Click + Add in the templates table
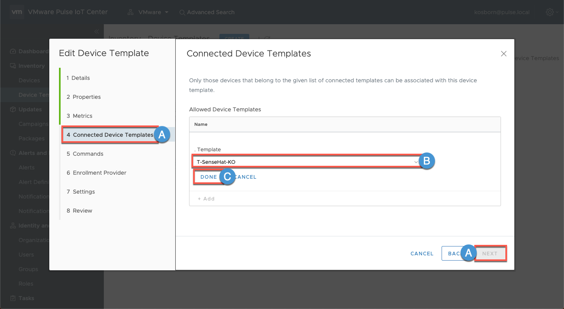The width and height of the screenshot is (564, 309). coord(206,199)
